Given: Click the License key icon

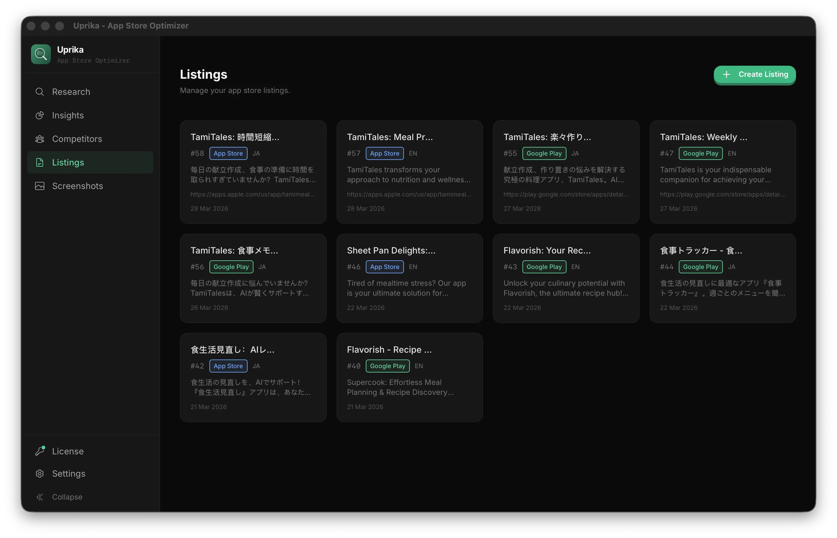Looking at the screenshot, I should click(40, 451).
